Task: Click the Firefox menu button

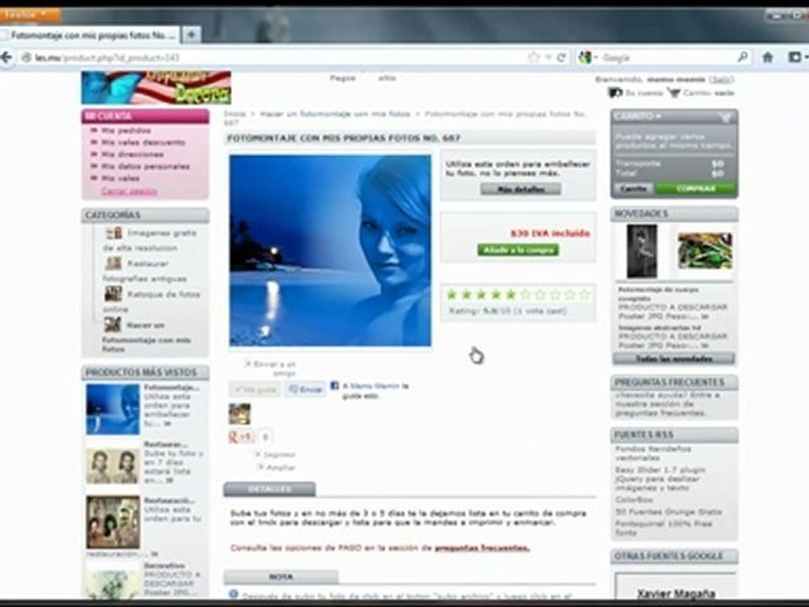Action: click(x=29, y=14)
